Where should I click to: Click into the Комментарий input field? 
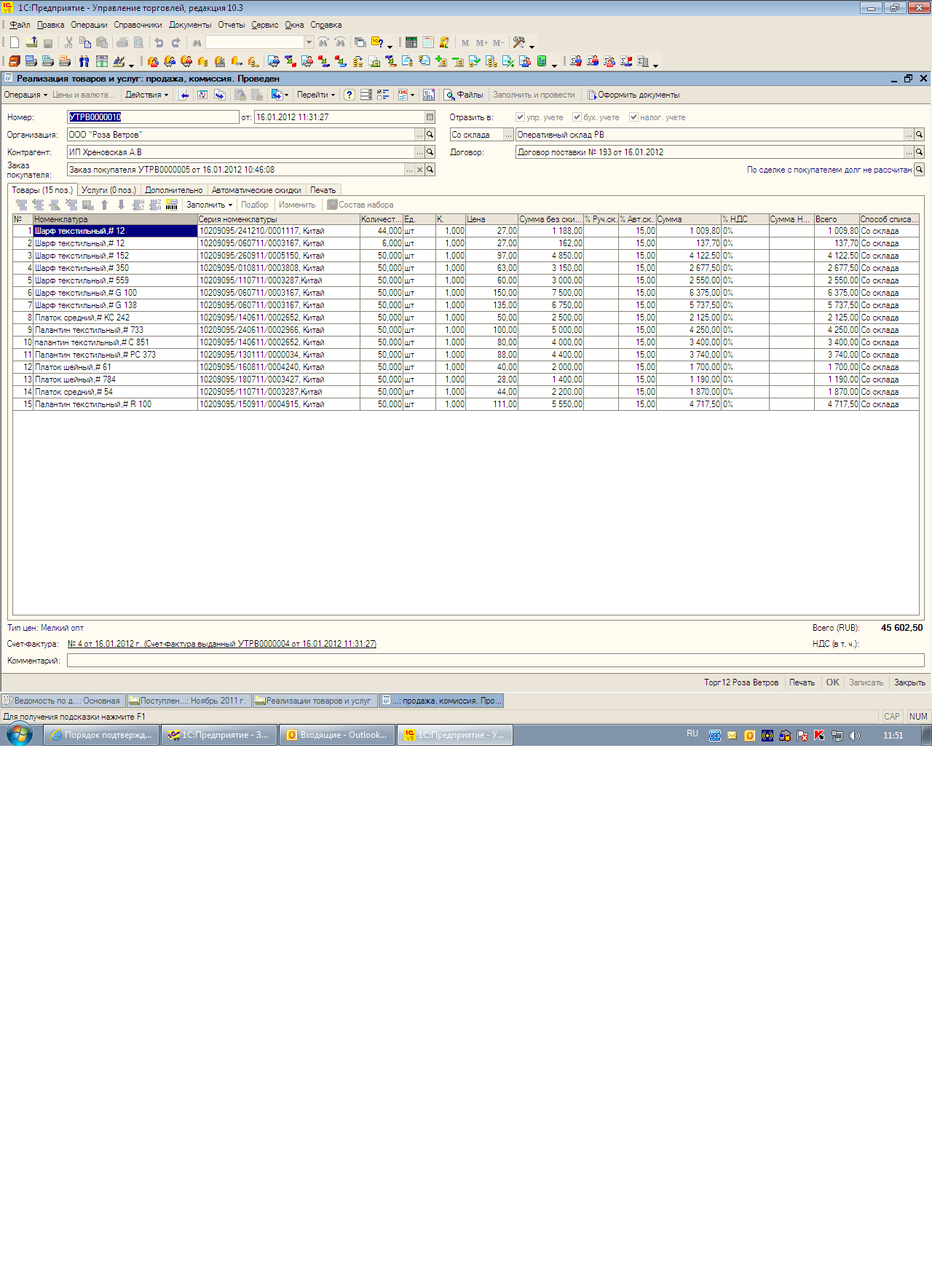(496, 661)
